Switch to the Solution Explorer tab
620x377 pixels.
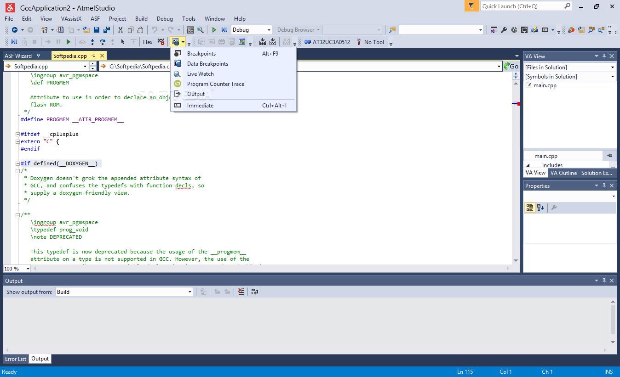tap(597, 173)
